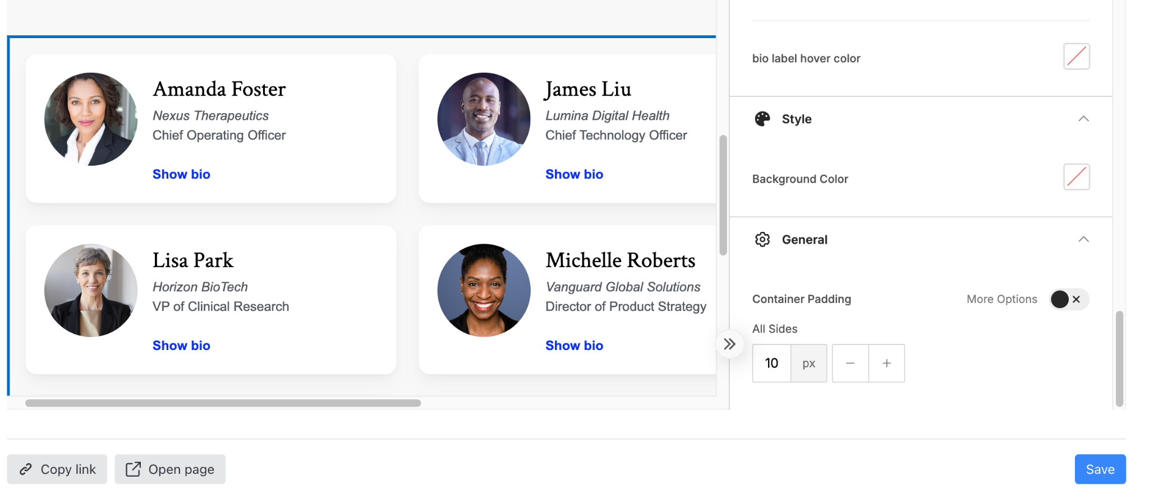Click the external page icon in Open page
1149x499 pixels.
(x=133, y=469)
